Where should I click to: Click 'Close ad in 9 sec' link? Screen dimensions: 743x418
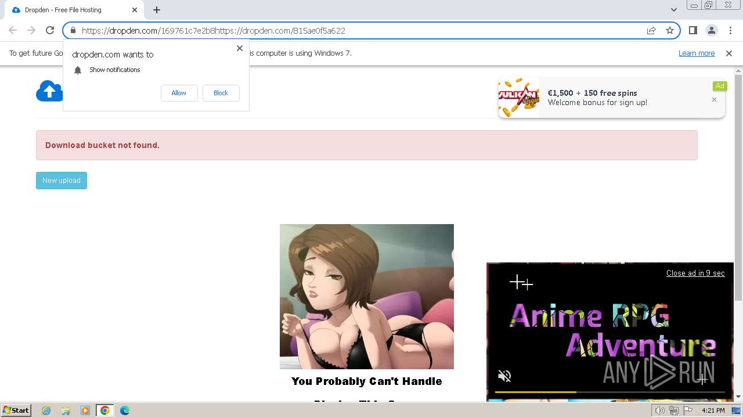(x=695, y=273)
